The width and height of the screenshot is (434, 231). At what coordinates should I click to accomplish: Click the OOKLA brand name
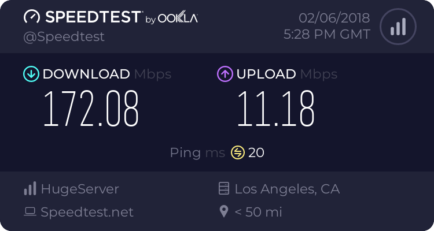click(178, 18)
